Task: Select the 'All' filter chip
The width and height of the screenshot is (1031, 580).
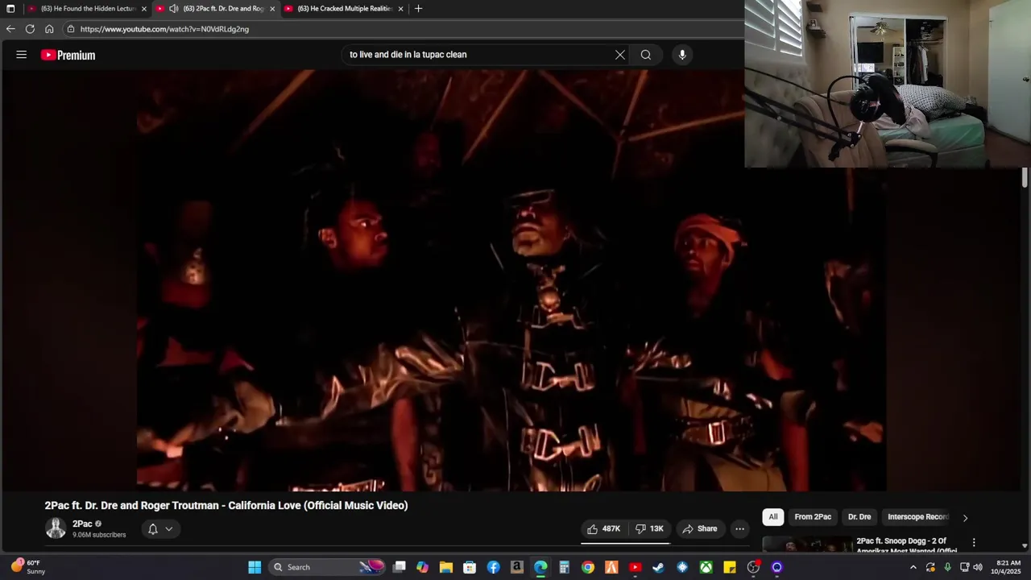Action: pos(773,517)
